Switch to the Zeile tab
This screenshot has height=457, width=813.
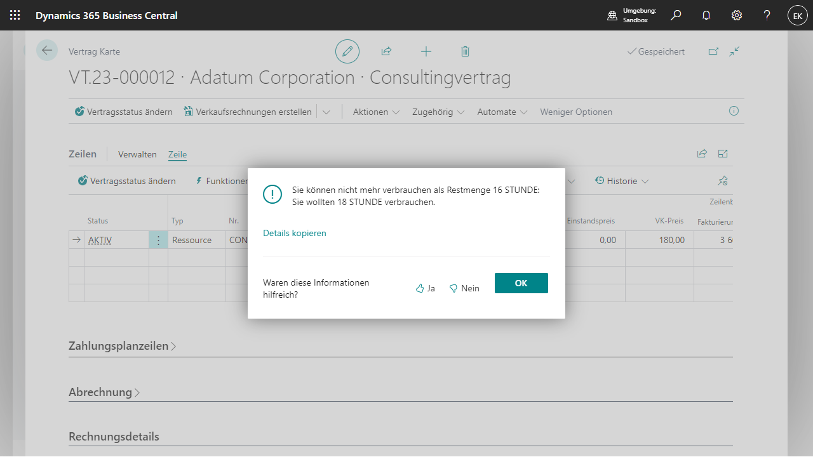pyautogui.click(x=177, y=154)
